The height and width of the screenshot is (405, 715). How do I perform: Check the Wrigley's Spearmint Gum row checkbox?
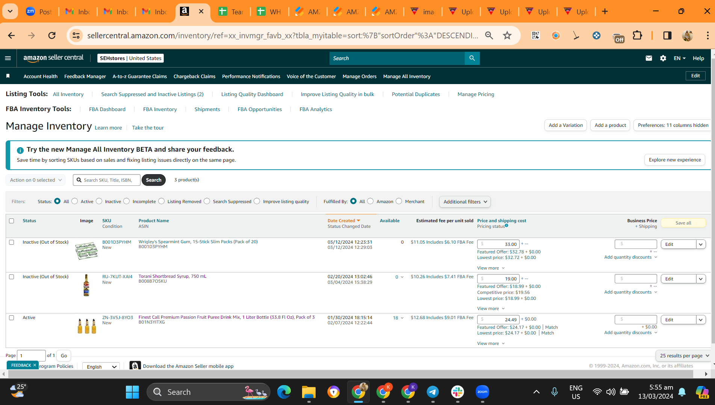(12, 242)
